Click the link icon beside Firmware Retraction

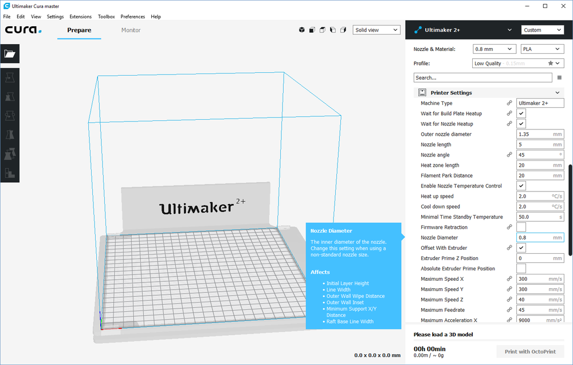click(509, 227)
